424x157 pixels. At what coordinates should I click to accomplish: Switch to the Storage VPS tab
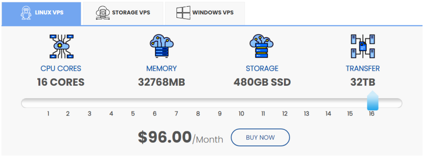pos(123,14)
